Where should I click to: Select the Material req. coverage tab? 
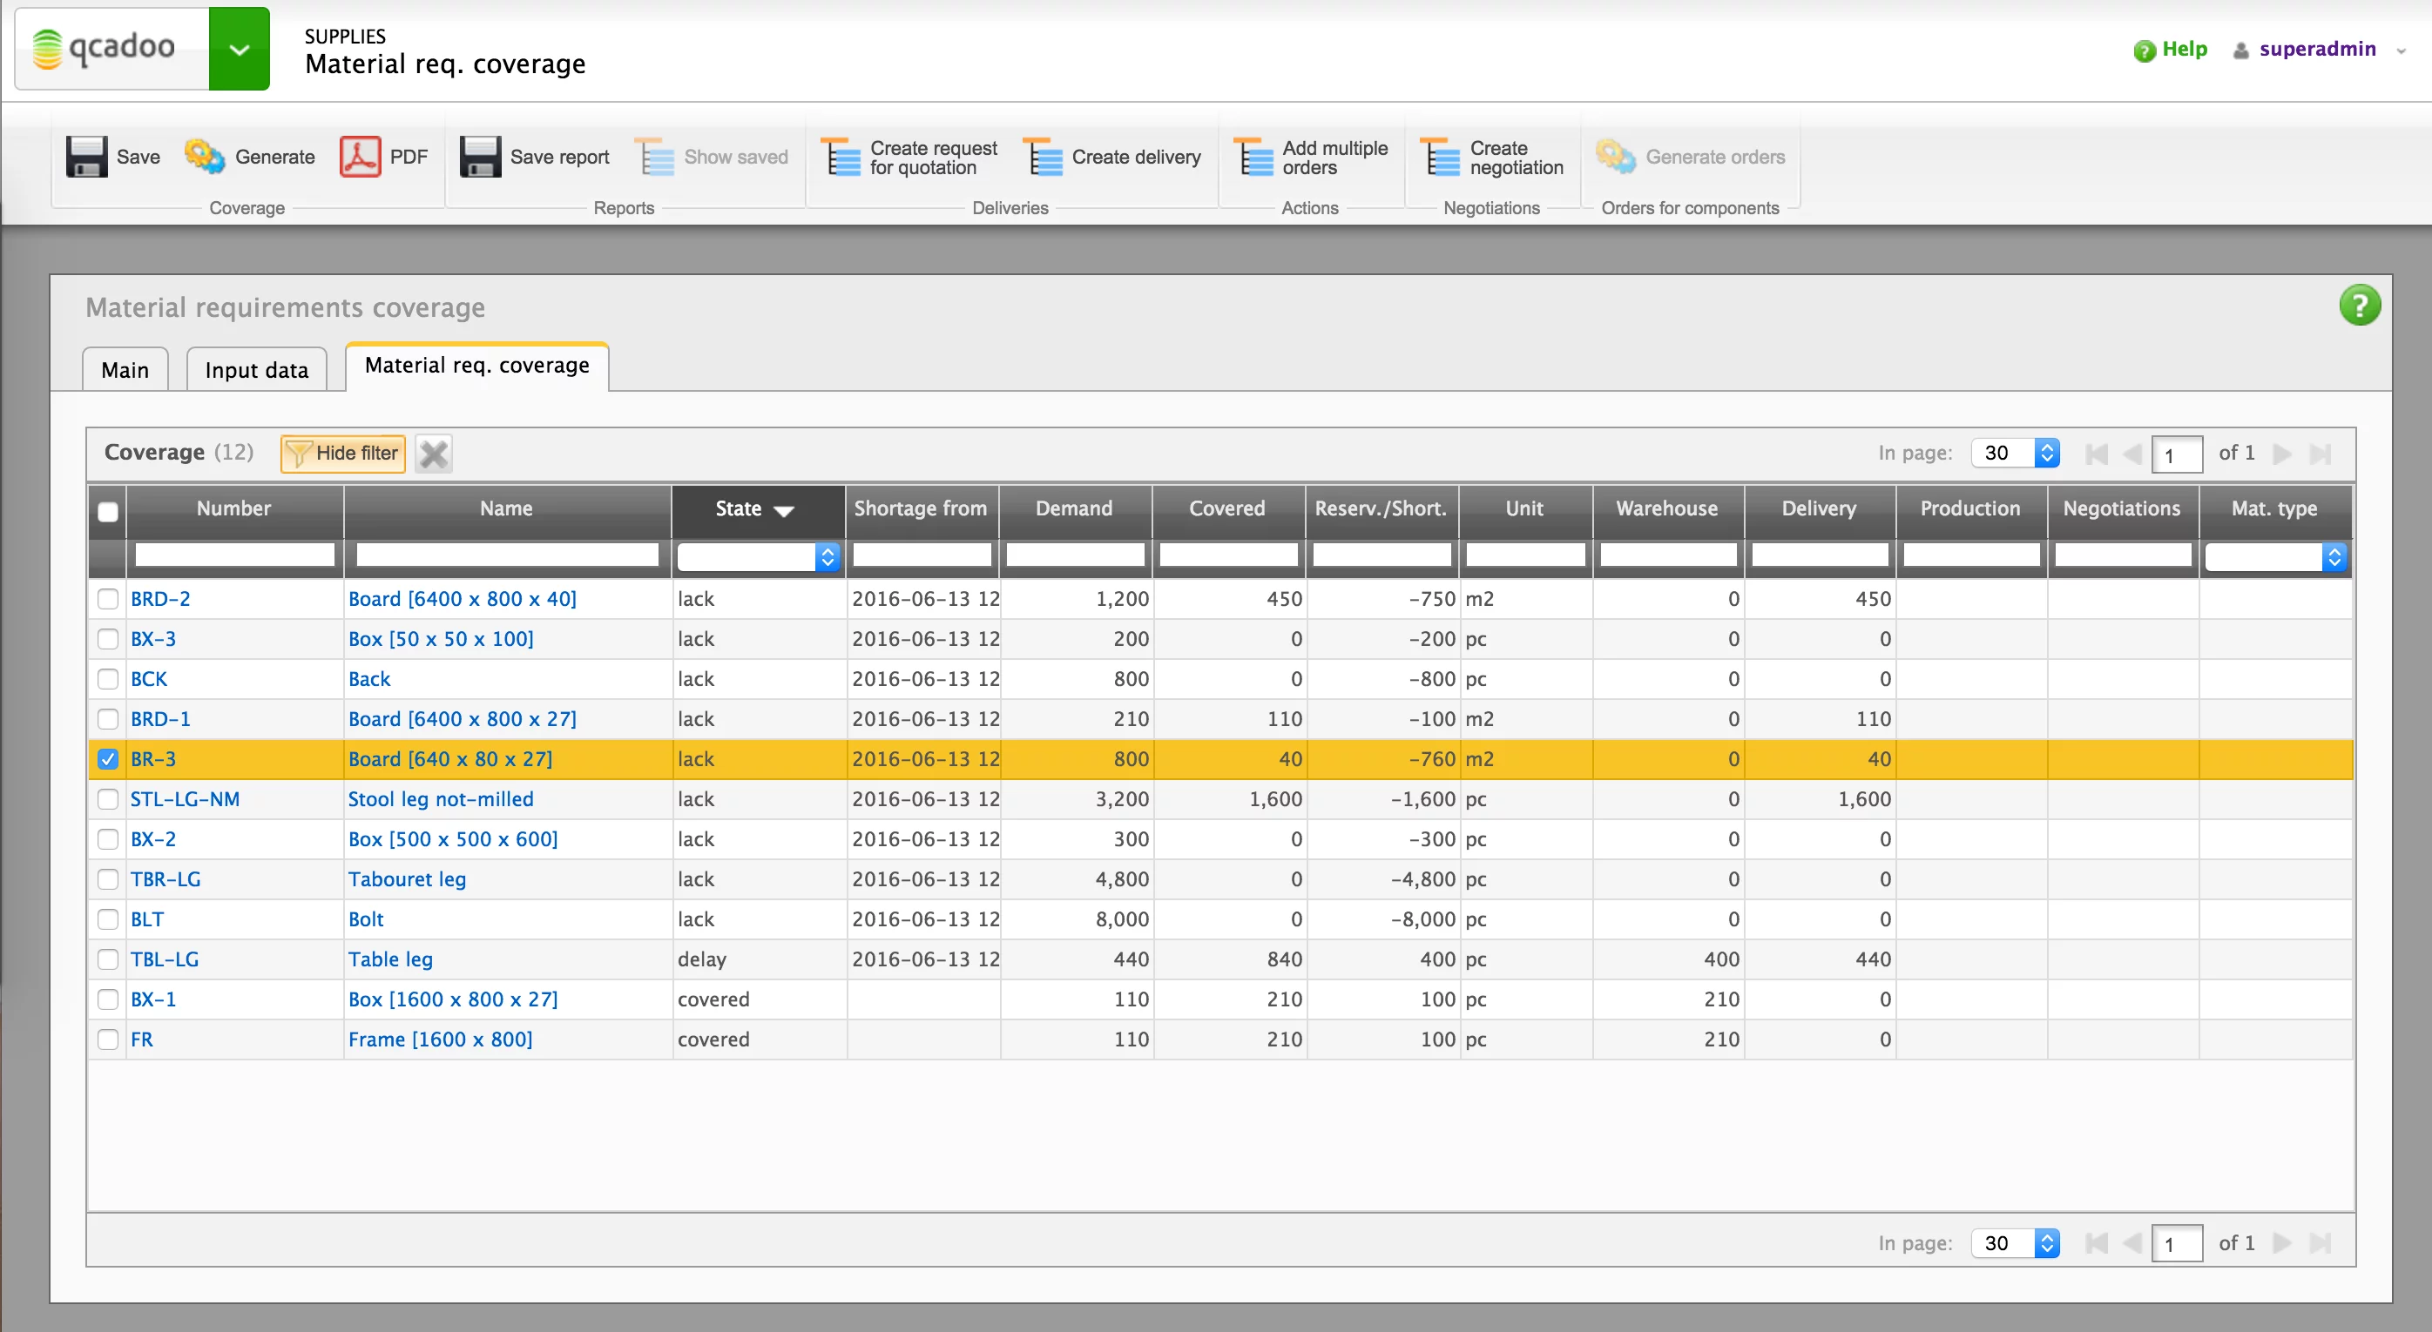tap(476, 366)
